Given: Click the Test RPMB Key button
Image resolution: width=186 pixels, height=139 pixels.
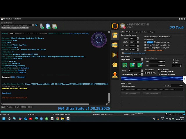Looking at the screenshot, I should (x=130, y=93).
